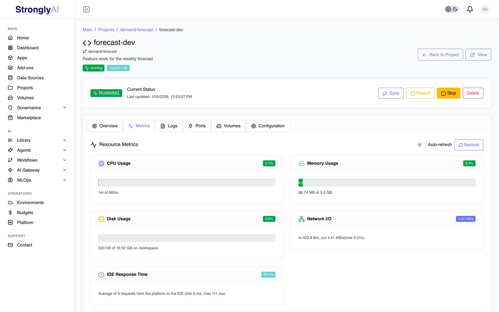Toggle dark mode switch
The height and width of the screenshot is (312, 499).
pyautogui.click(x=452, y=9)
